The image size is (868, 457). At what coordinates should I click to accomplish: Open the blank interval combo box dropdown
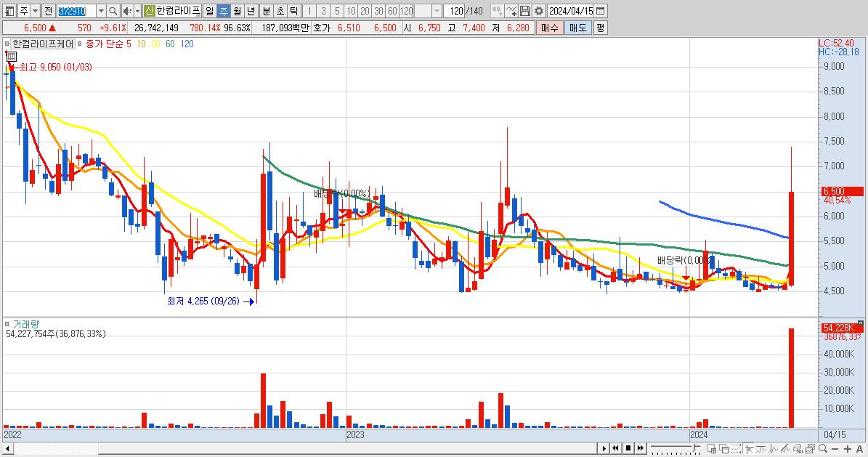pyautogui.click(x=437, y=11)
